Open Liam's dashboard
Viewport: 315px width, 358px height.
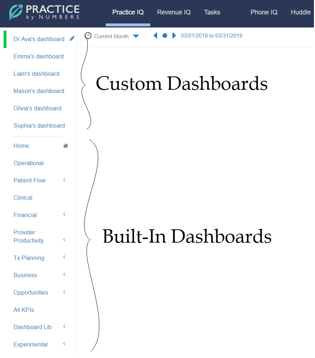pos(36,74)
